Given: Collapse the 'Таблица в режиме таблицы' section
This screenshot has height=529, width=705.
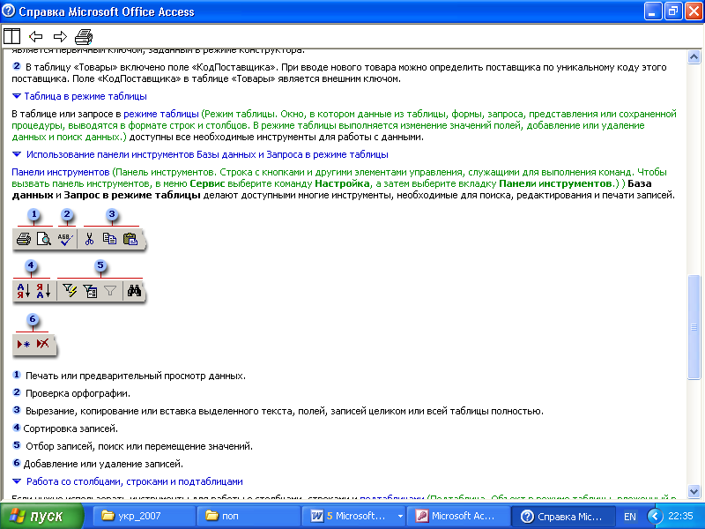Looking at the screenshot, I should (79, 96).
